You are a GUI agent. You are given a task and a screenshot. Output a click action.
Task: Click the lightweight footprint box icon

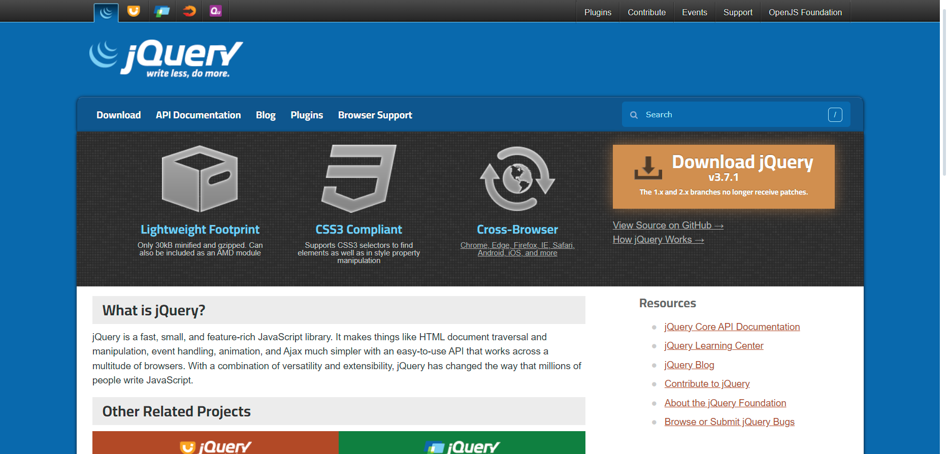[200, 178]
